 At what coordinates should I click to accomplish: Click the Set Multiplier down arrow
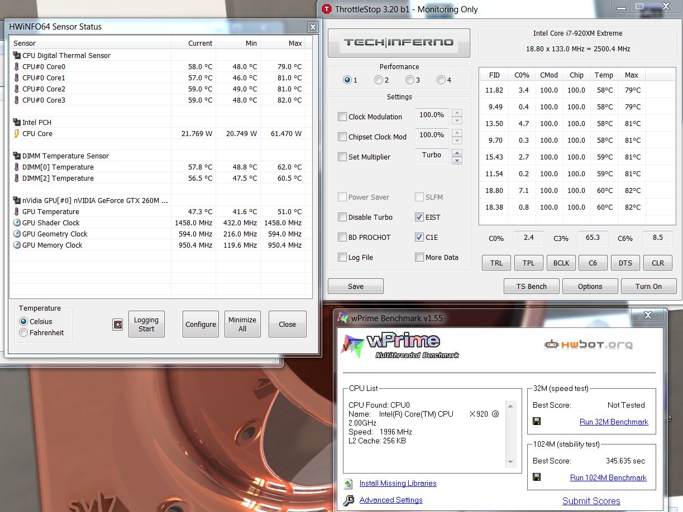point(457,161)
